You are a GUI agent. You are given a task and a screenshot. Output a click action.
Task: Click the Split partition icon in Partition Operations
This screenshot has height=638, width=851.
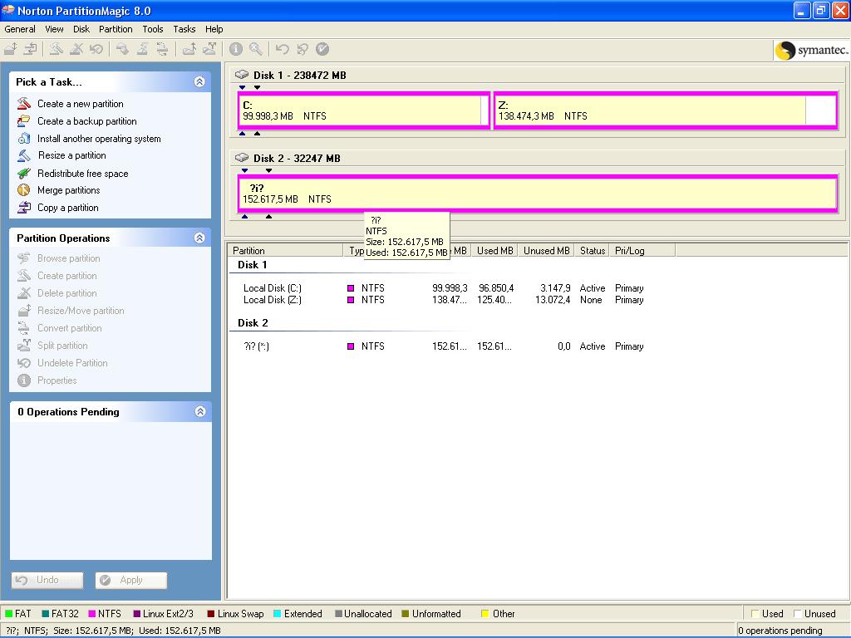pyautogui.click(x=24, y=345)
